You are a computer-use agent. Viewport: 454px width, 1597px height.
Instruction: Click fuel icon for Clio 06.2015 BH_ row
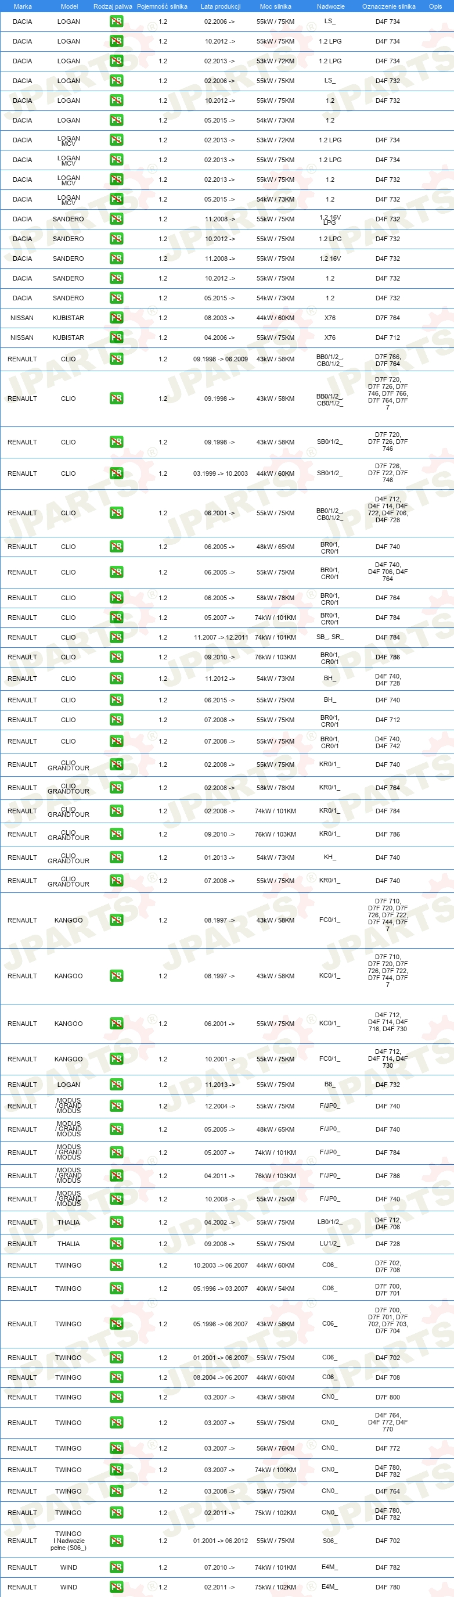point(117,701)
